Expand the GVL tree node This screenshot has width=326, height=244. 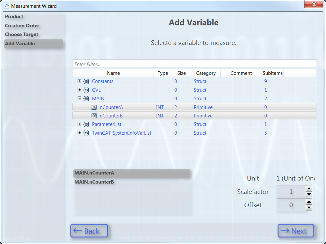coord(80,90)
